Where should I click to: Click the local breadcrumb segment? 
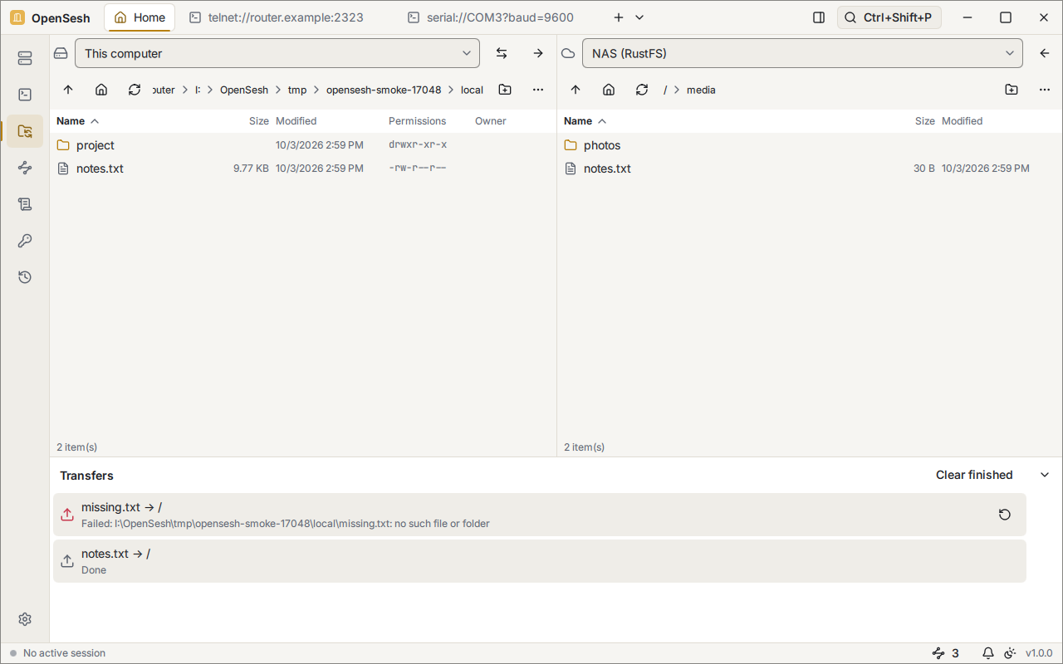(x=472, y=90)
